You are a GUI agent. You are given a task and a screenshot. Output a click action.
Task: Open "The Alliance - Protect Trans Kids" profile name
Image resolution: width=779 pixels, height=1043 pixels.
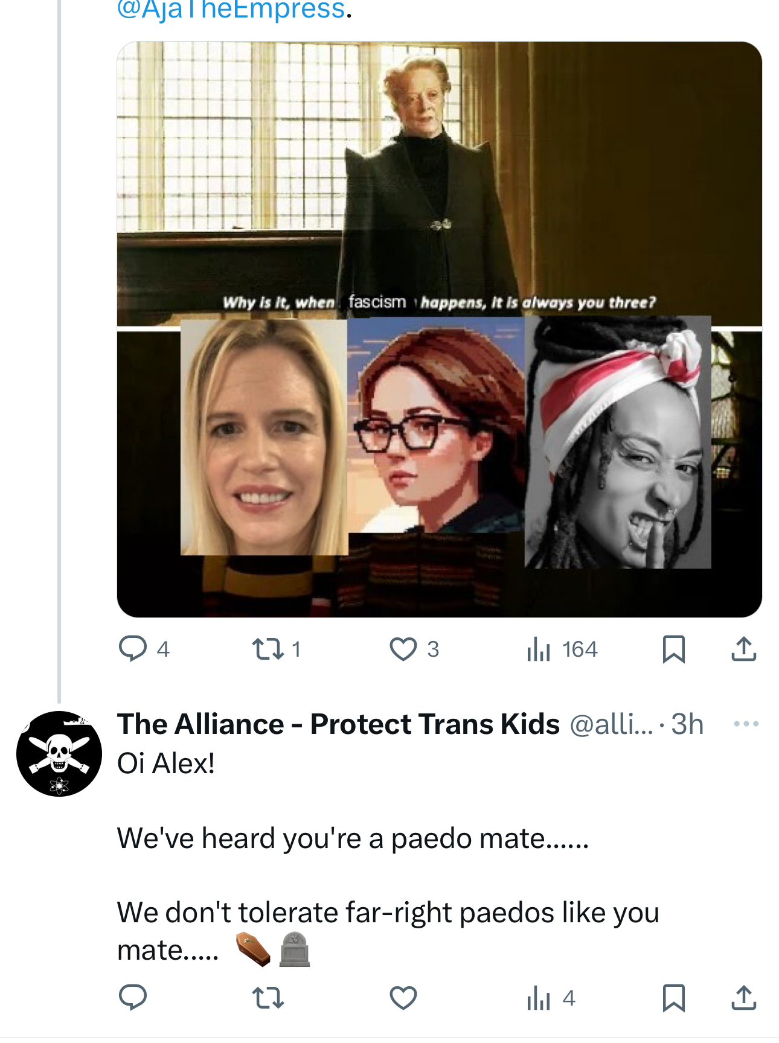tap(338, 724)
